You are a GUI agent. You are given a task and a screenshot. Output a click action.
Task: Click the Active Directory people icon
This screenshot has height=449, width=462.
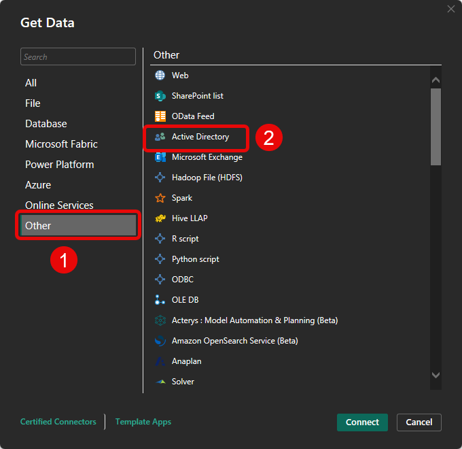[160, 137]
